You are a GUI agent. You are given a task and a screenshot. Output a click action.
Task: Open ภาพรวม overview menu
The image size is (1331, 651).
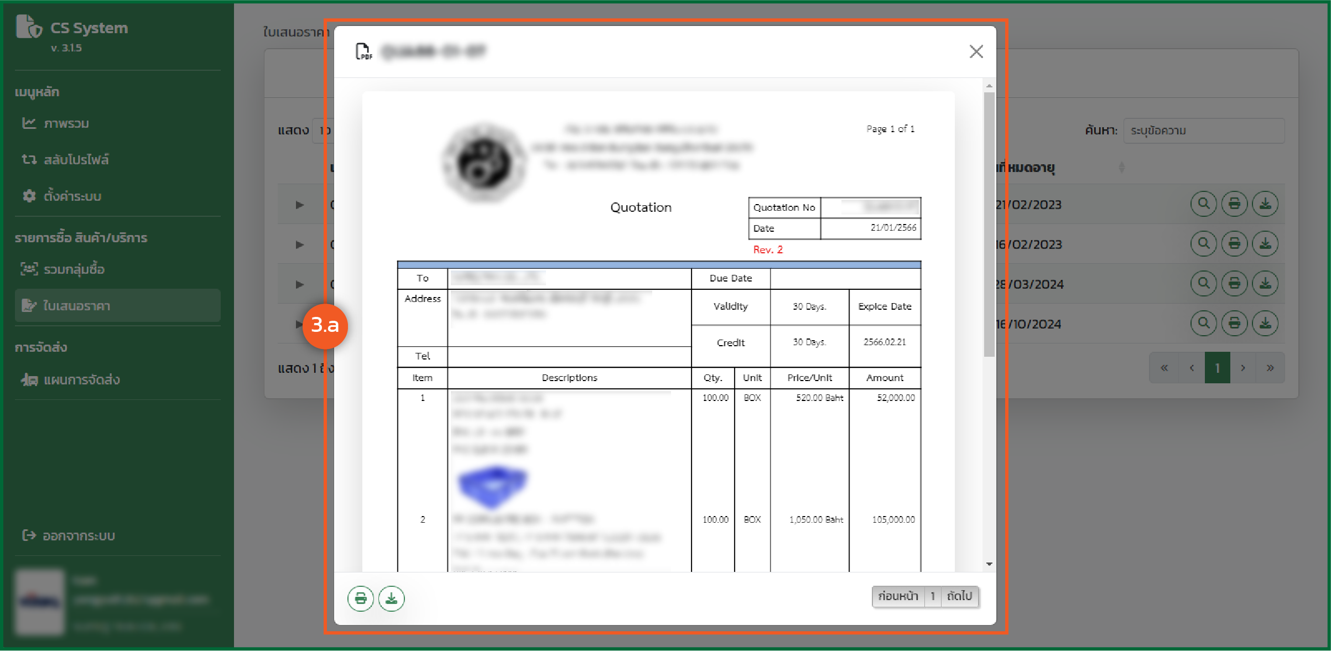(66, 123)
